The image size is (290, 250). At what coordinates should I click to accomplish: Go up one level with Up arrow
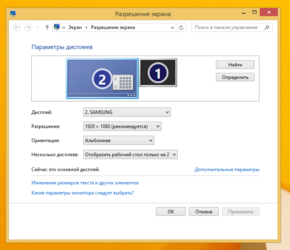(47, 27)
